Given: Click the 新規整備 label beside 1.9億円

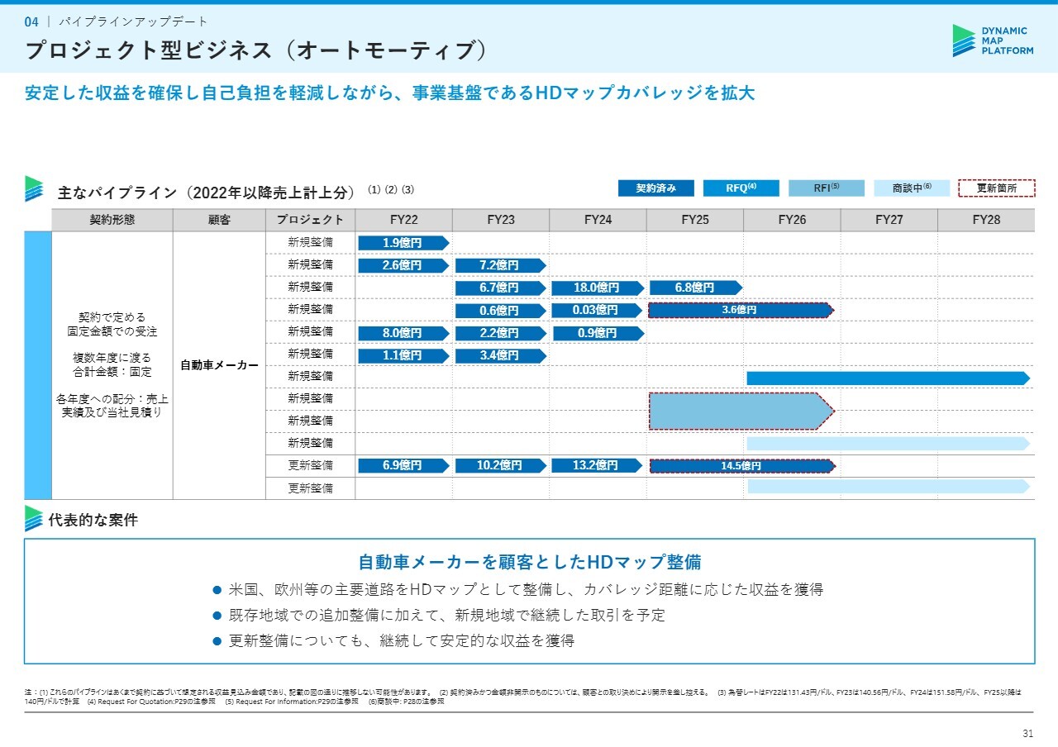Looking at the screenshot, I should pos(310,243).
